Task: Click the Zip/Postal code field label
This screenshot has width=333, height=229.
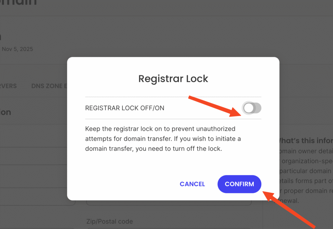Action: (x=110, y=222)
